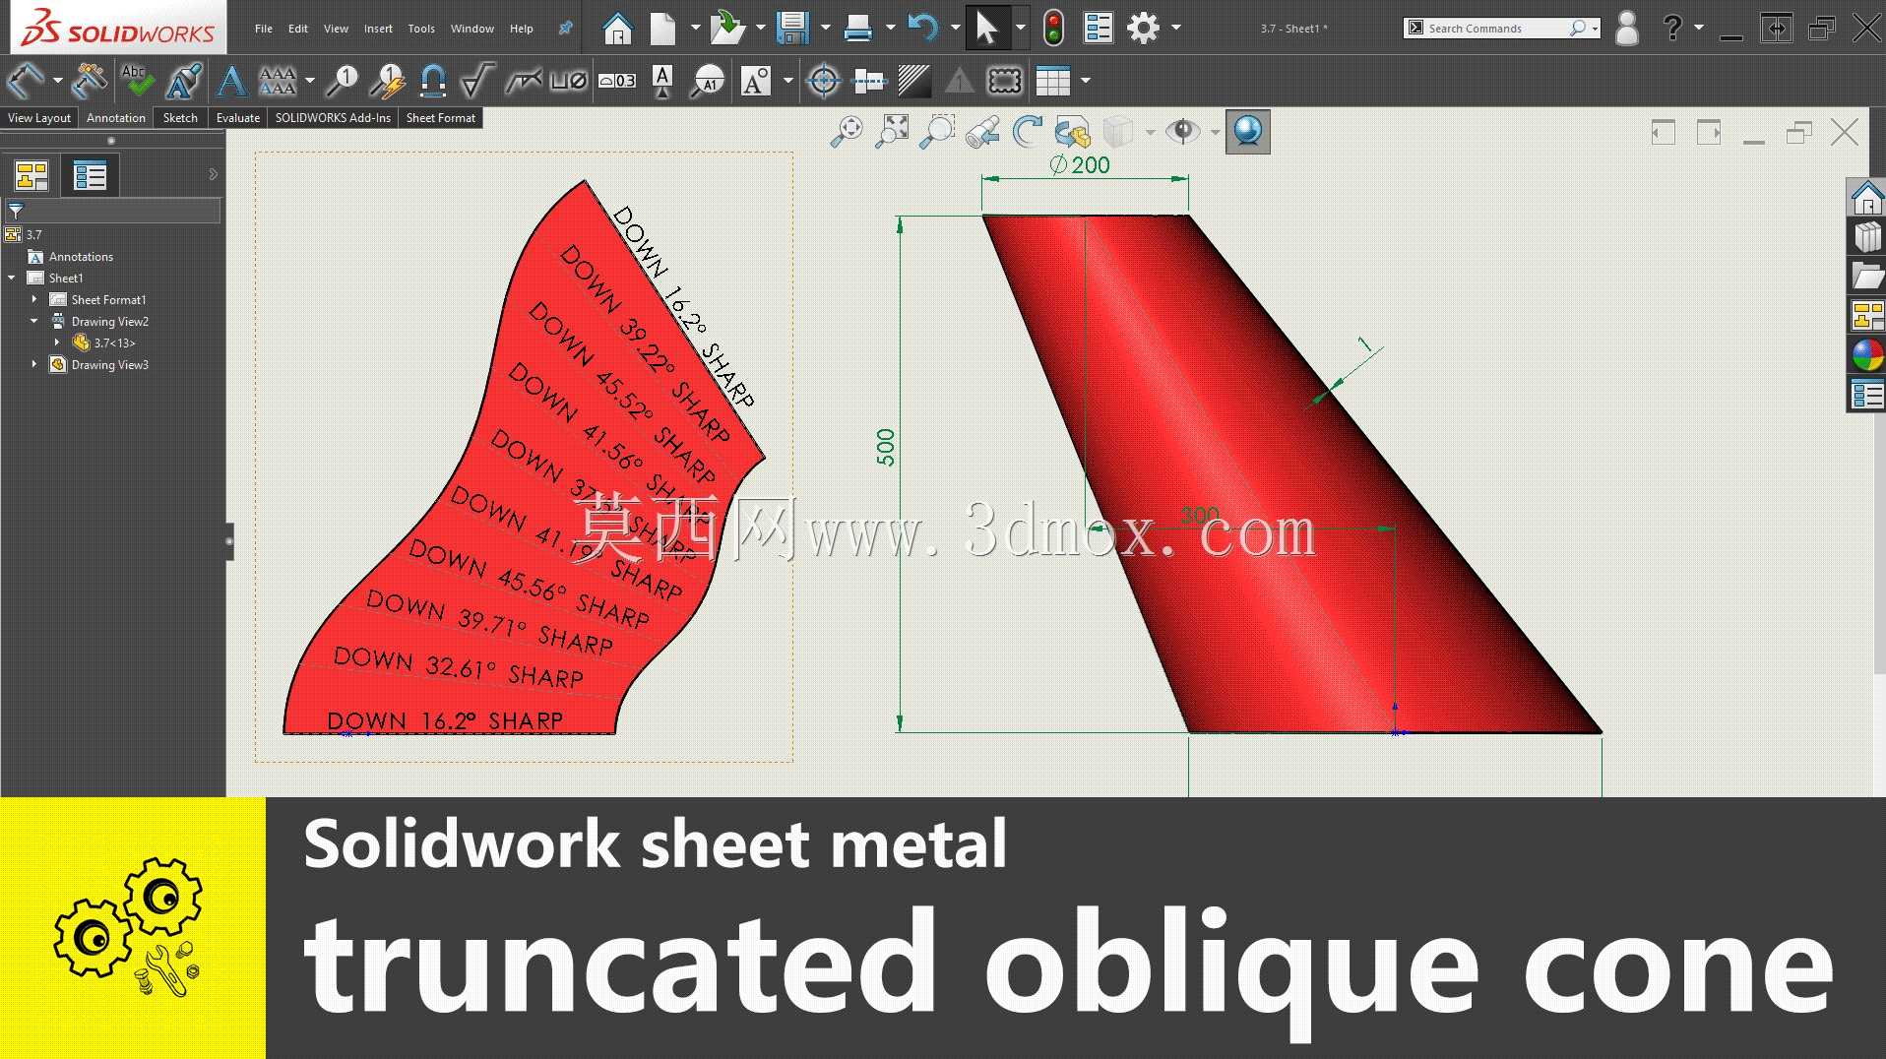Apply Area Hatch/Fill
The image size is (1886, 1059).
914,81
